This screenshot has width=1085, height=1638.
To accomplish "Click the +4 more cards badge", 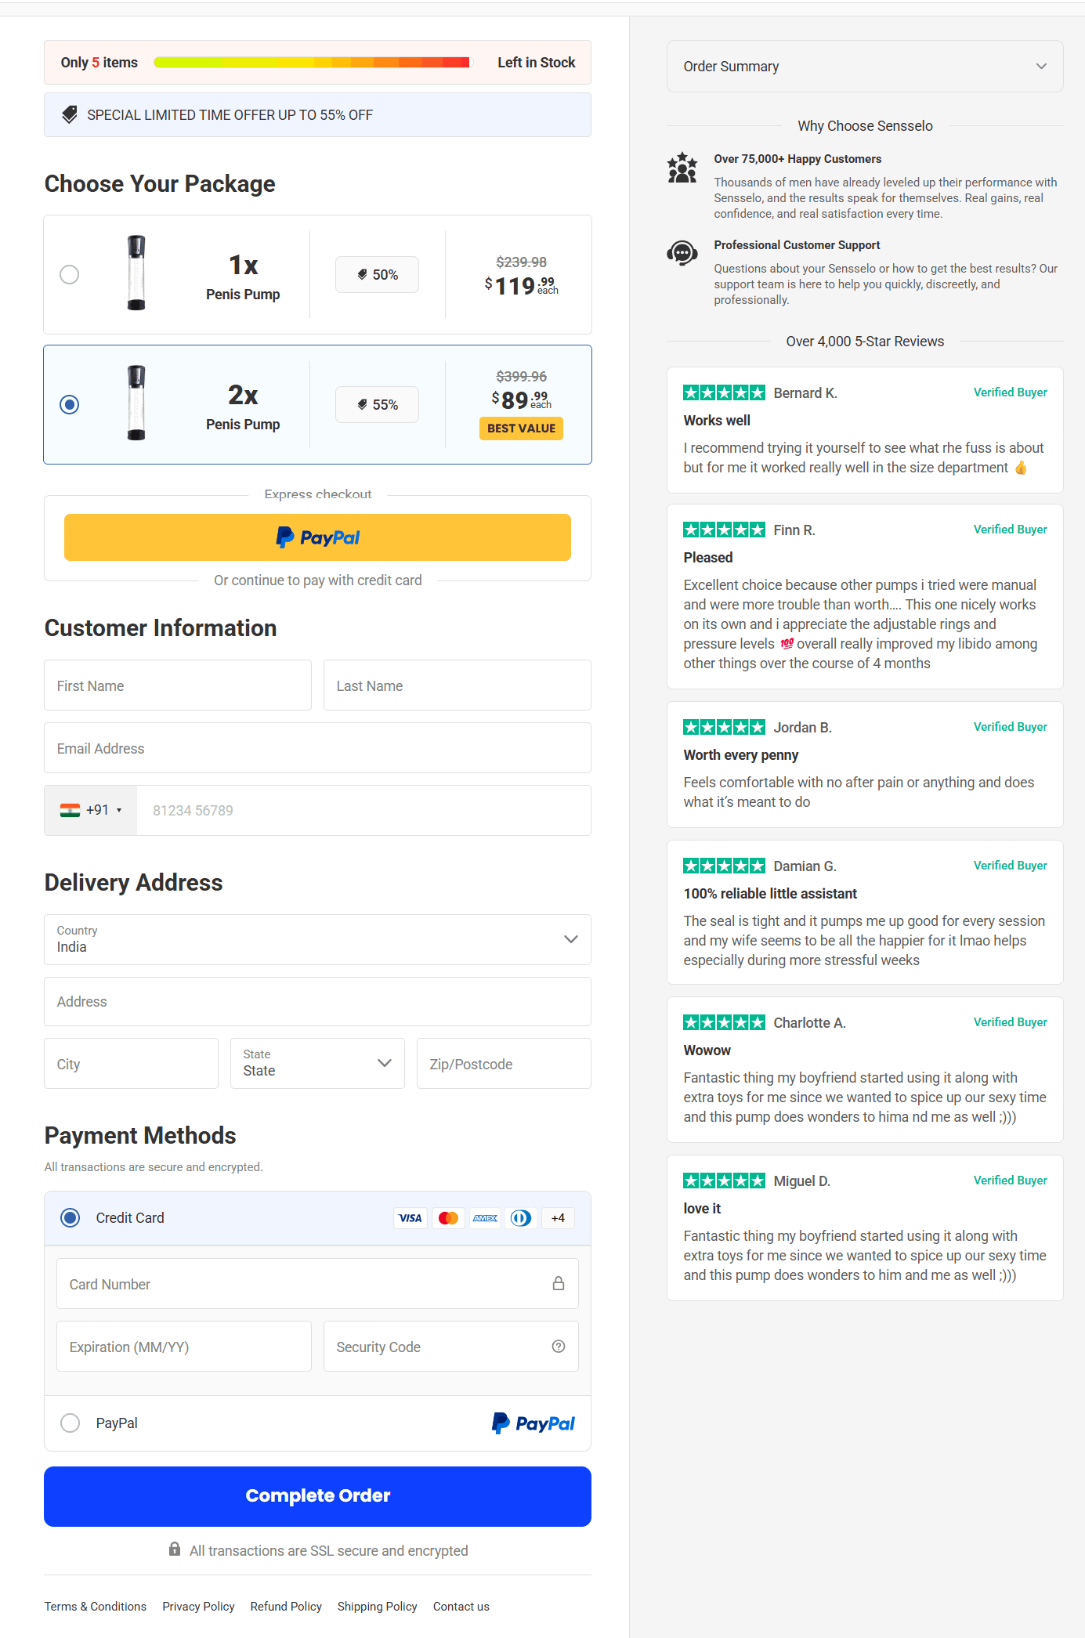I will [558, 1218].
